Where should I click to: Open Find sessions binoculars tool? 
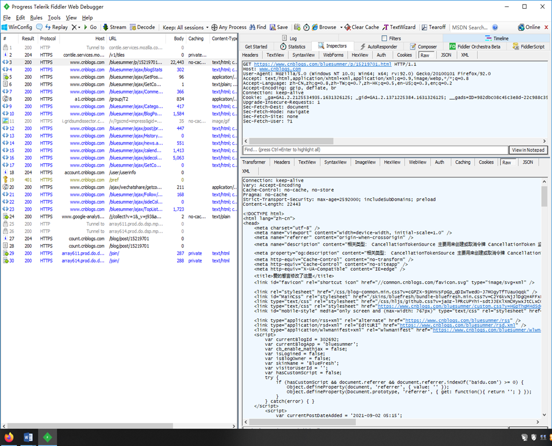(257, 27)
